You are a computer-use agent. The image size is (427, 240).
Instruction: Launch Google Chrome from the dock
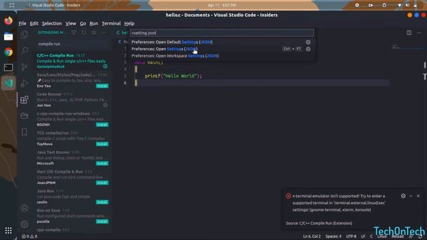pos(9,52)
